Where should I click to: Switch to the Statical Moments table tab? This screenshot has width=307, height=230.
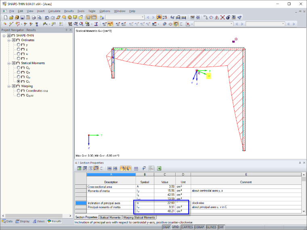110,217
